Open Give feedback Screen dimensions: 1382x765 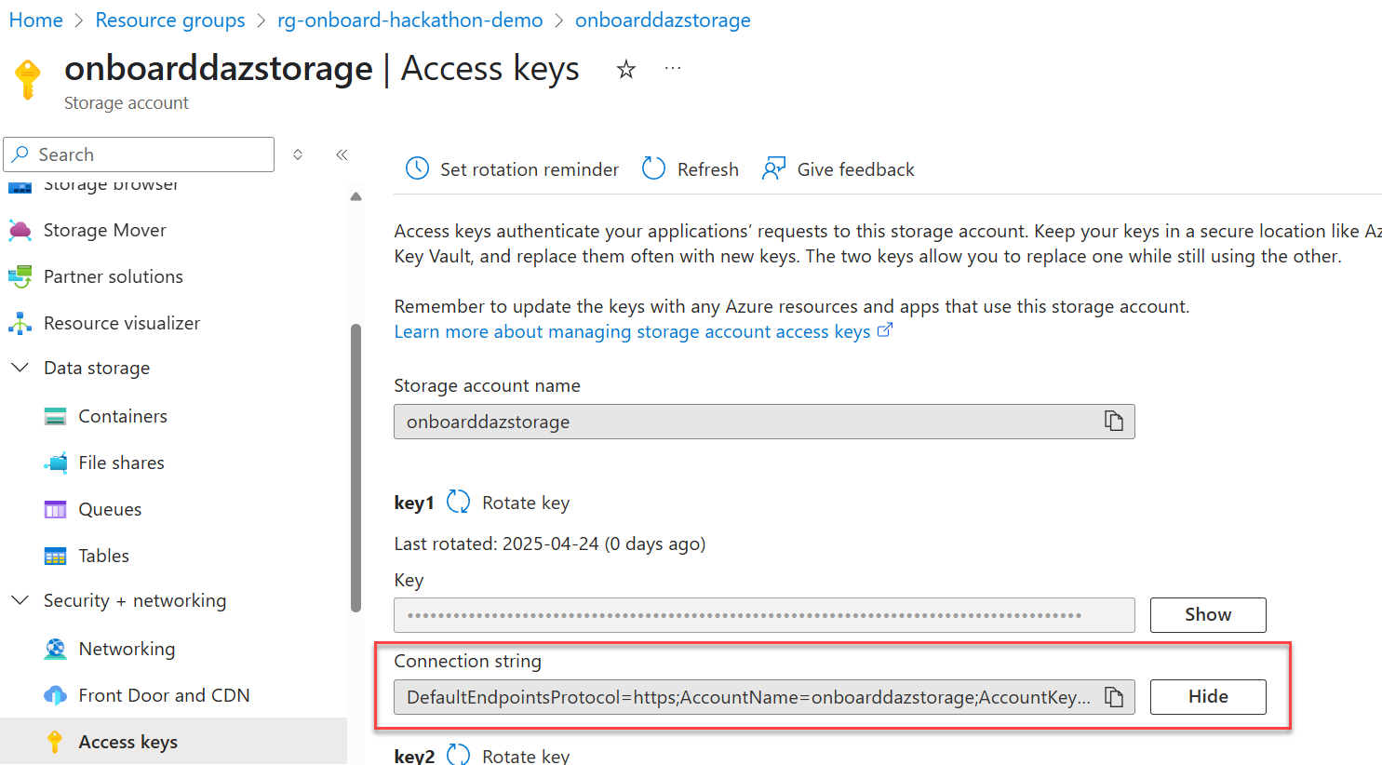(838, 168)
